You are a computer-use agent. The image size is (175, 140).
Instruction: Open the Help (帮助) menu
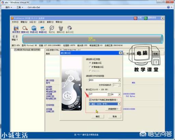tap(59, 22)
